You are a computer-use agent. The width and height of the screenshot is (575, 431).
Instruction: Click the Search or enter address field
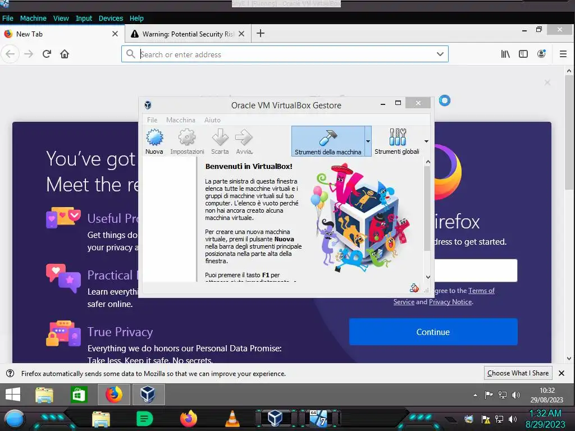coord(285,54)
